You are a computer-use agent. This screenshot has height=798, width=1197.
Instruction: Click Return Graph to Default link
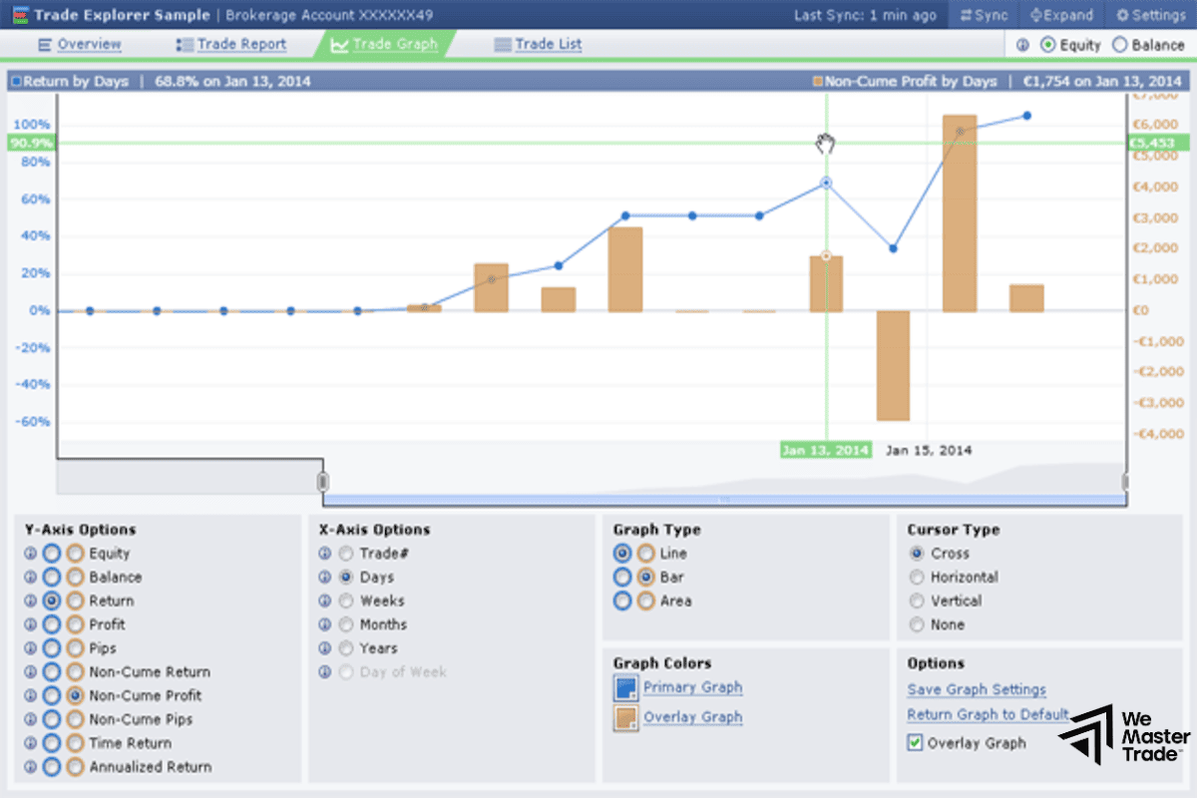coord(988,714)
